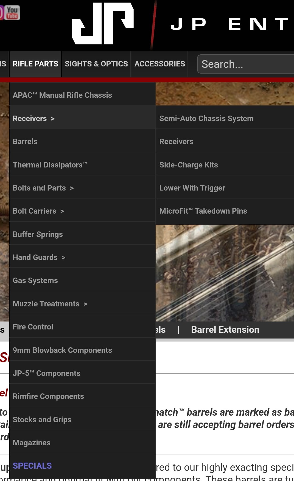Focus the Search input field

246,64
